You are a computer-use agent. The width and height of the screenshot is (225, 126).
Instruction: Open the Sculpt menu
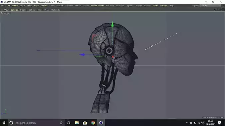(86, 6)
